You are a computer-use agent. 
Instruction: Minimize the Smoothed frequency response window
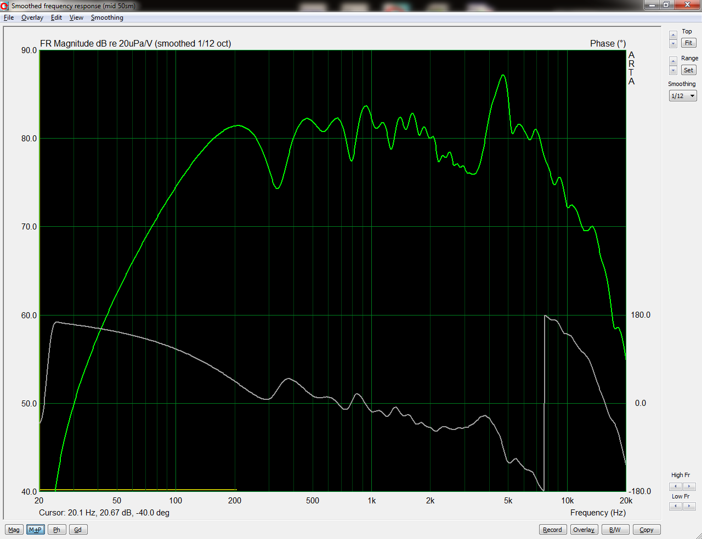click(652, 5)
